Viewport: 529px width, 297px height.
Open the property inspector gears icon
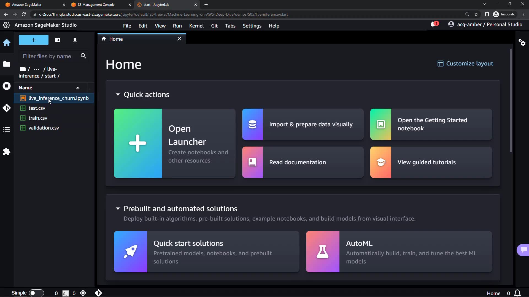tap(522, 42)
